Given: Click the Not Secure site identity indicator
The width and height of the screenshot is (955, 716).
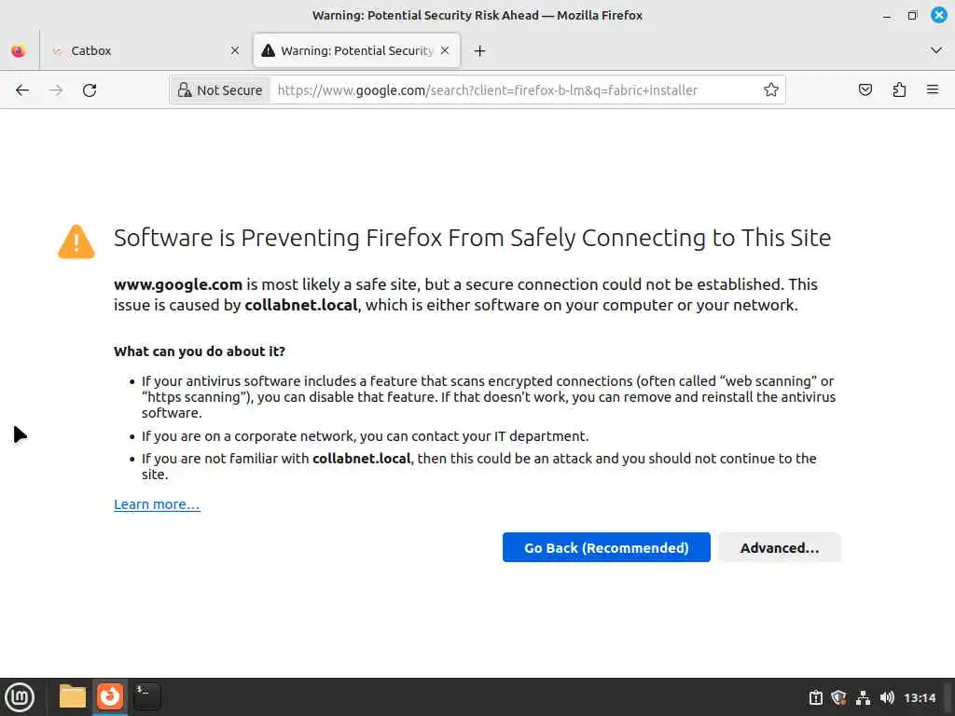Looking at the screenshot, I should (x=220, y=90).
